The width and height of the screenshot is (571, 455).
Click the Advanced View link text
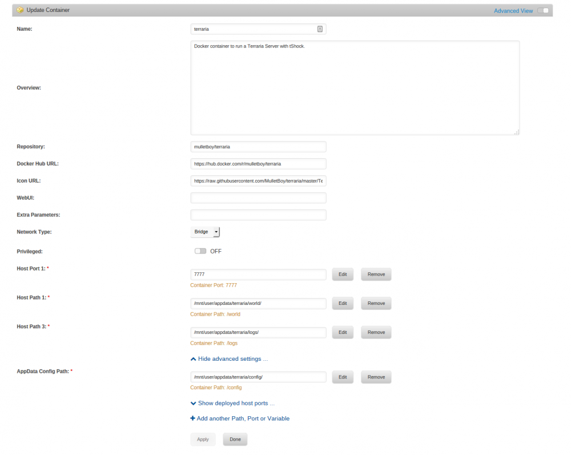[513, 11]
